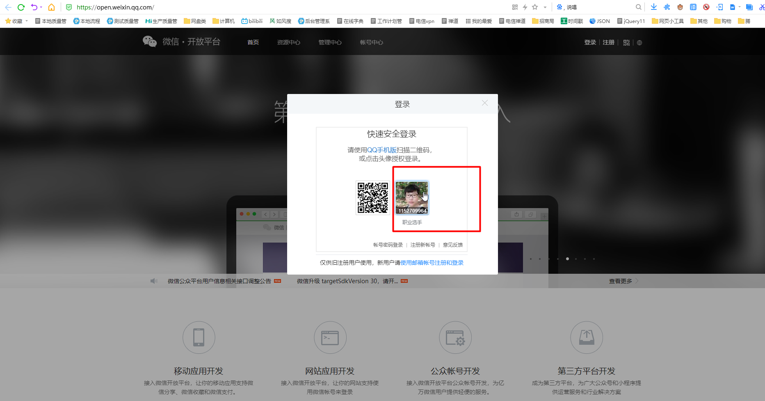The width and height of the screenshot is (765, 401).
Task: Click the 1152709964 avatar to authorize login
Action: pos(412,198)
